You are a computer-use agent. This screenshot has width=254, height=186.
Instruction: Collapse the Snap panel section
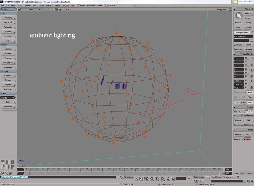[x=234, y=107]
